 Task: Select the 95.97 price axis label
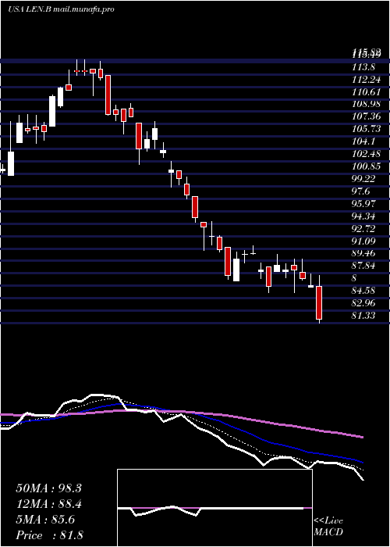363,204
